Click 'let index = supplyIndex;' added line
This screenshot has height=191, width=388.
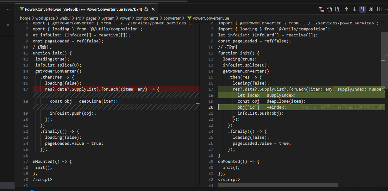[x=266, y=95]
